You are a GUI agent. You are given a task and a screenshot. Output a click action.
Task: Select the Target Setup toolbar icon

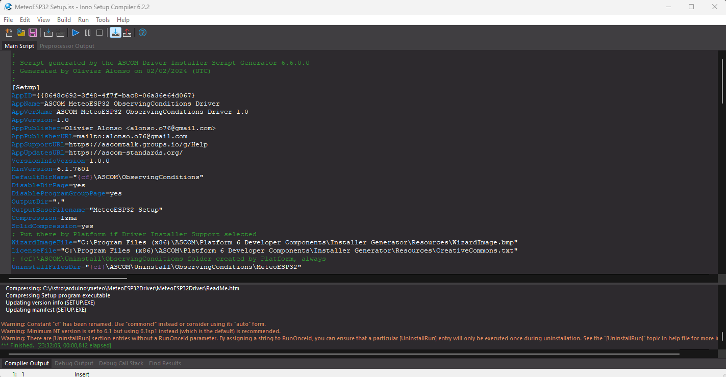(x=115, y=33)
